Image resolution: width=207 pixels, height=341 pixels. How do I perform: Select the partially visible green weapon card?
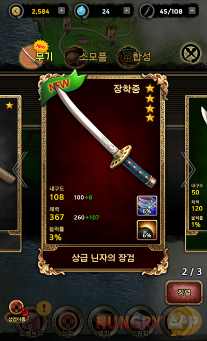tap(196, 173)
